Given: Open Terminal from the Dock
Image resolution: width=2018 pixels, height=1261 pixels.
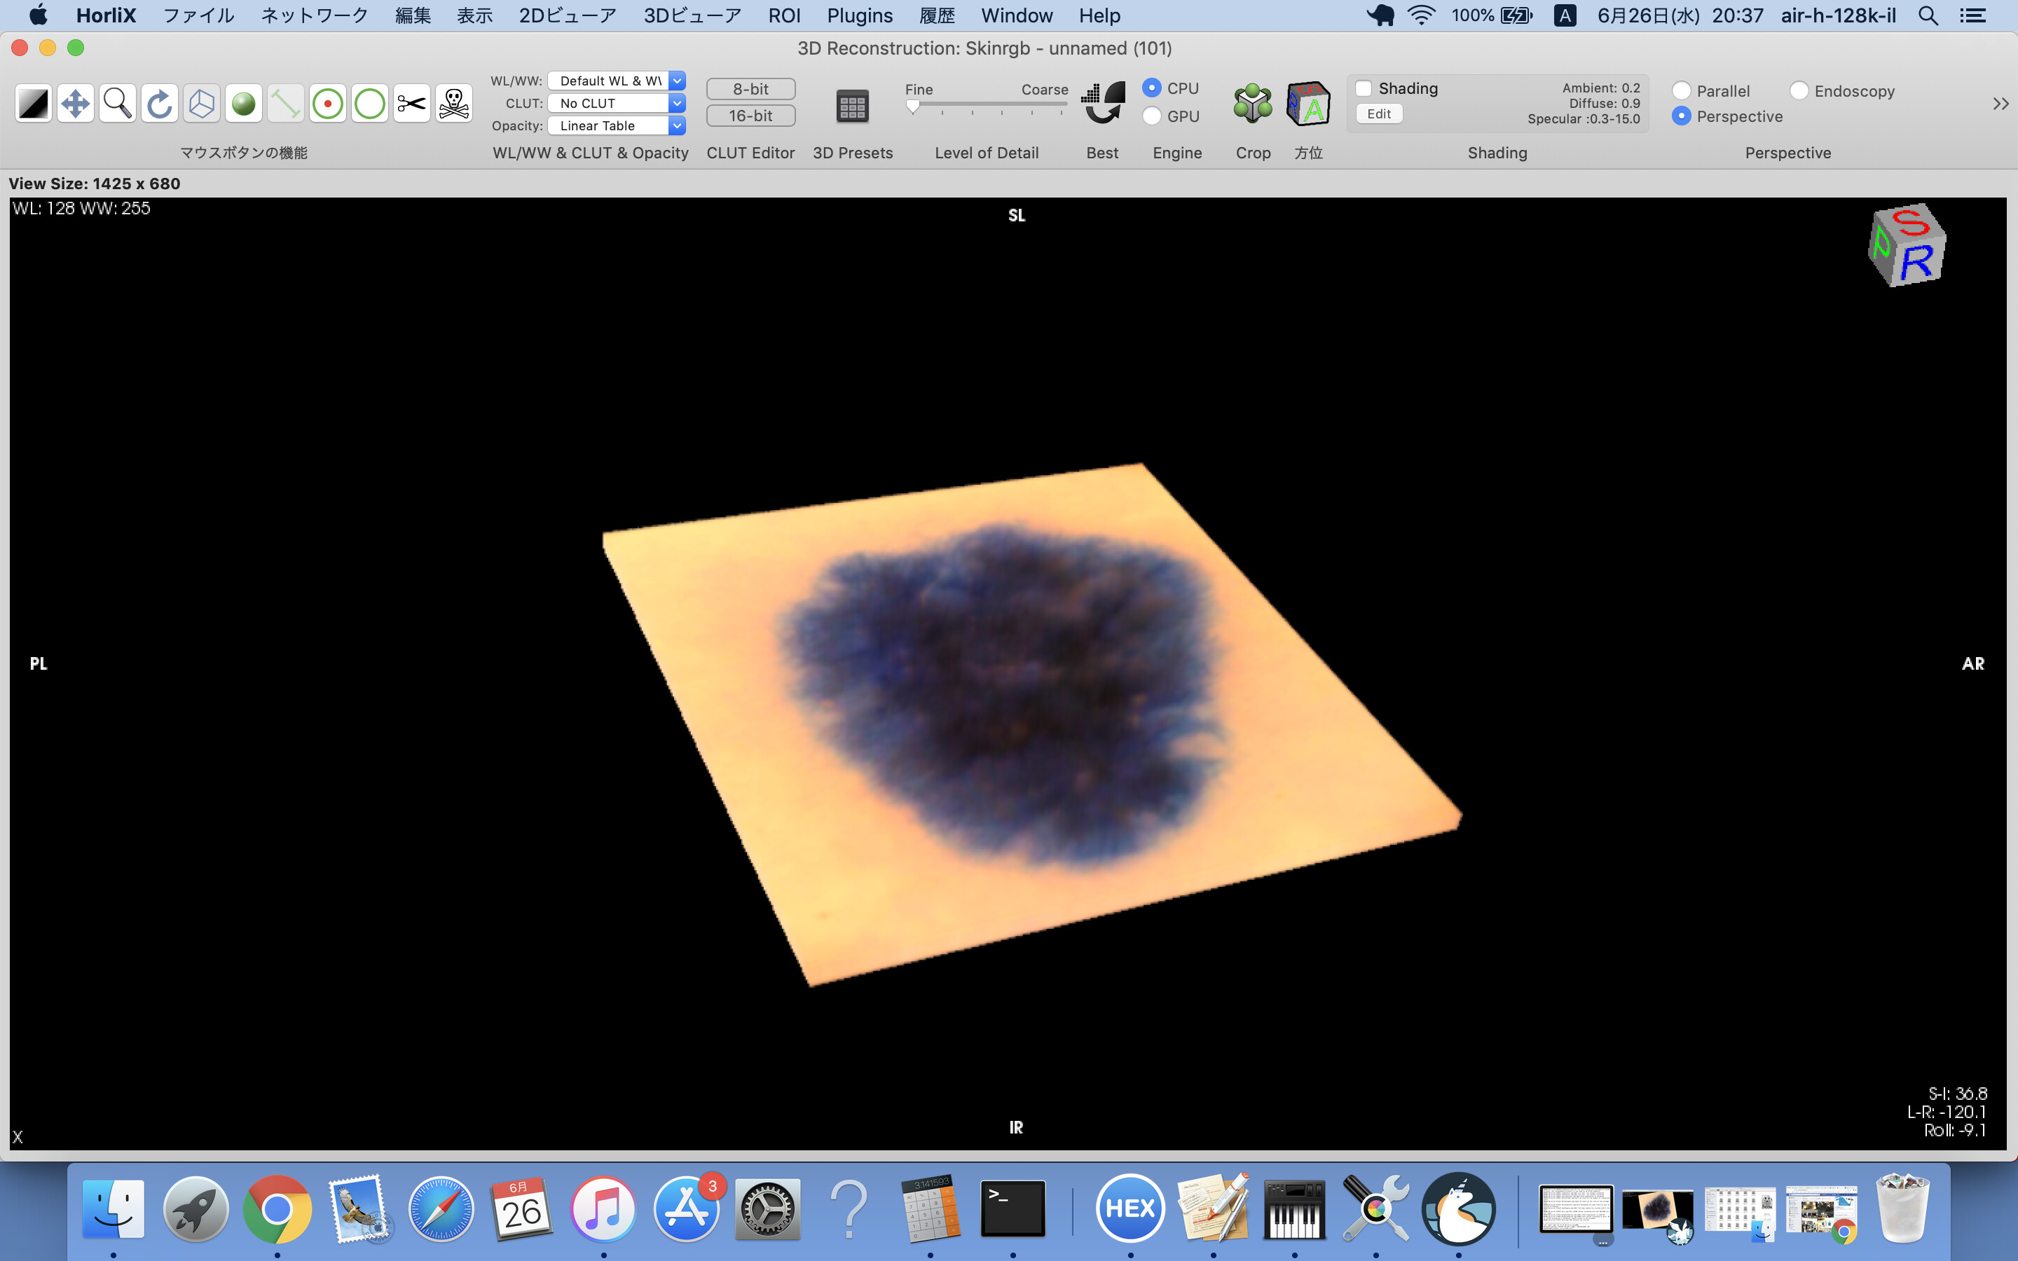Looking at the screenshot, I should pos(1013,1208).
